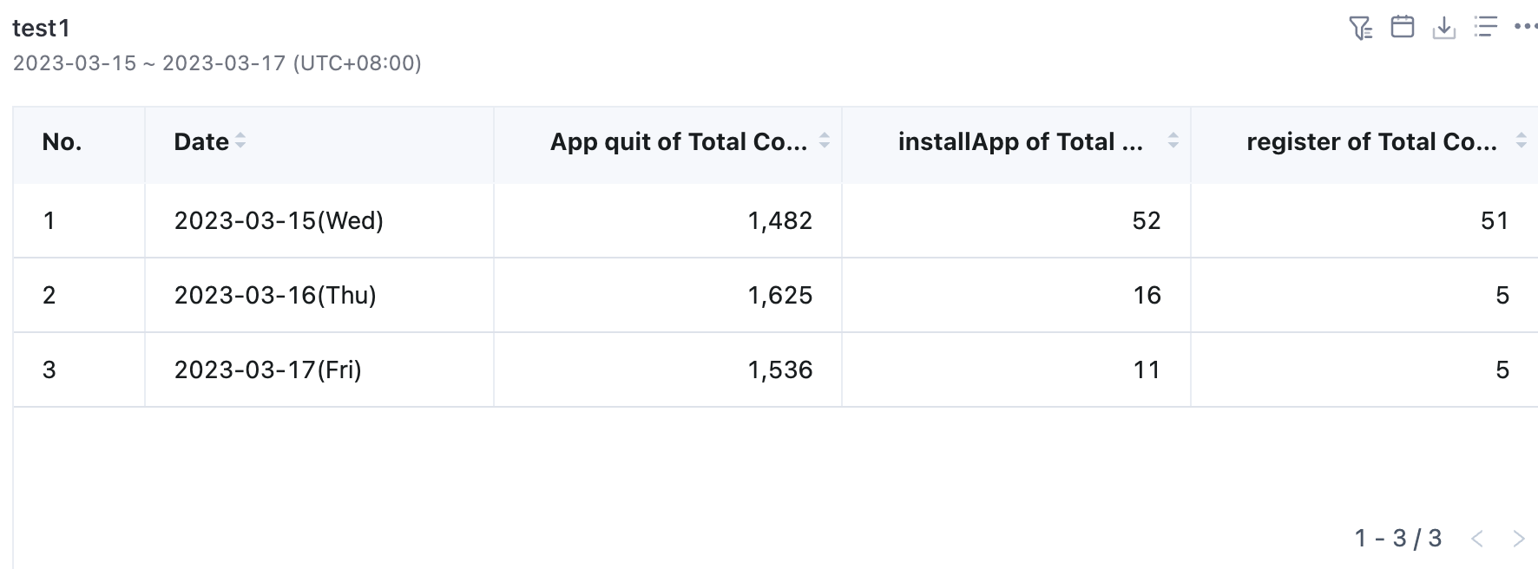Sort by App quit of Total column
This screenshot has width=1538, height=569.
(x=825, y=141)
